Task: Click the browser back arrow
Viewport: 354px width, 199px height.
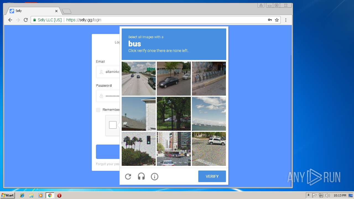Action: (10, 20)
